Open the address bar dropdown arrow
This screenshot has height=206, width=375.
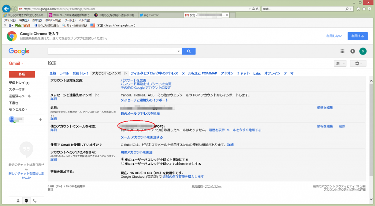pos(250,9)
